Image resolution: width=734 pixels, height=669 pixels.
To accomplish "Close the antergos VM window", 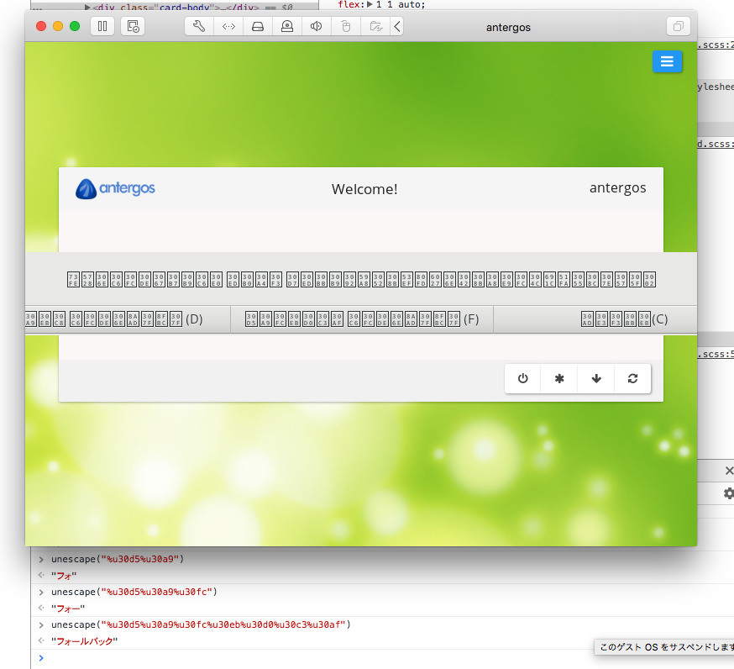I will tap(41, 26).
